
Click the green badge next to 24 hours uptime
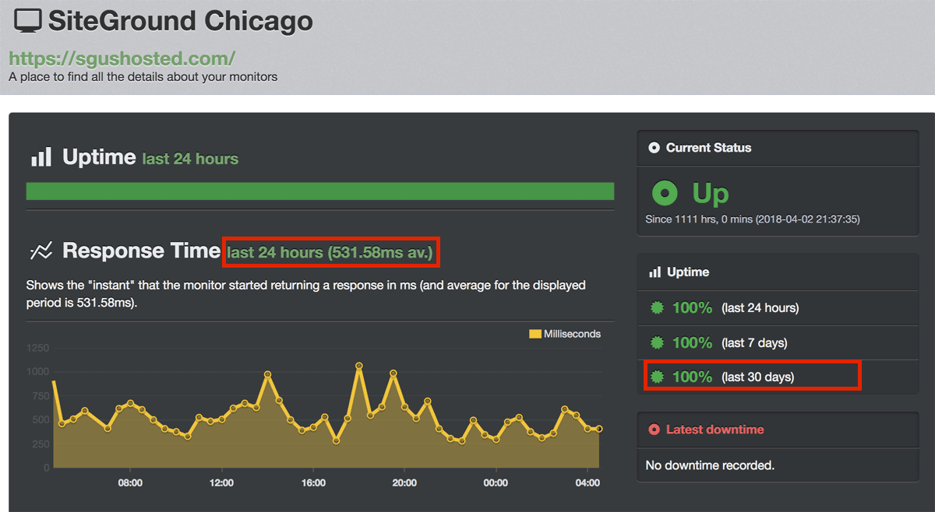coord(658,307)
